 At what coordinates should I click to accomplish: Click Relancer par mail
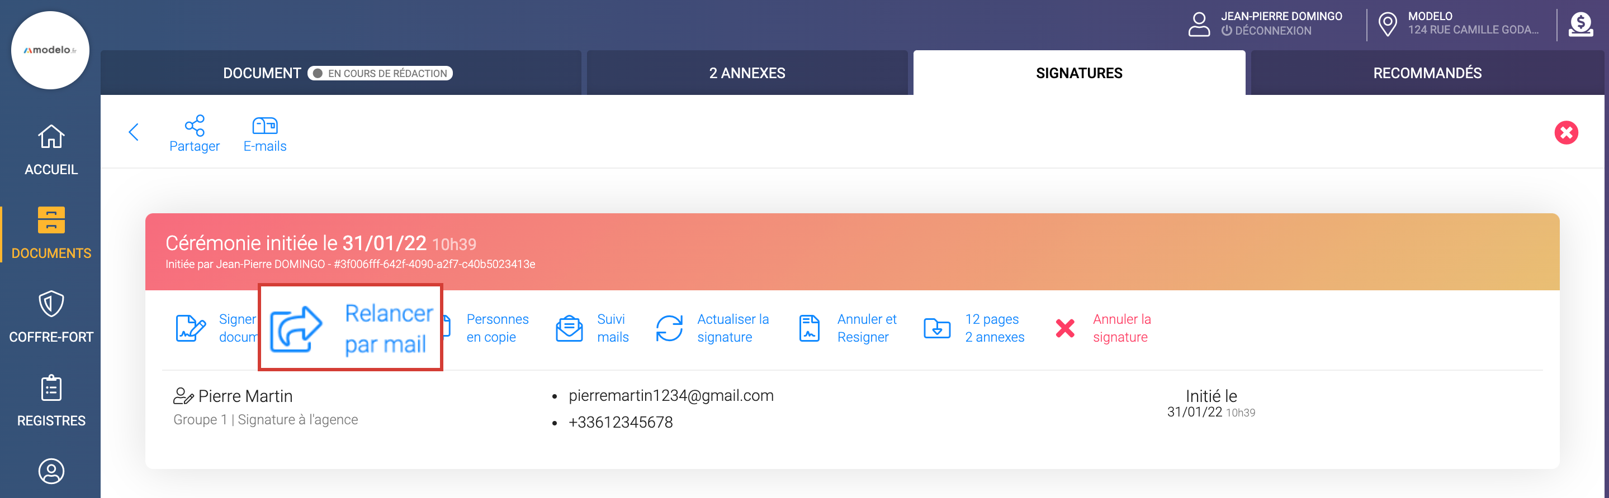[351, 328]
